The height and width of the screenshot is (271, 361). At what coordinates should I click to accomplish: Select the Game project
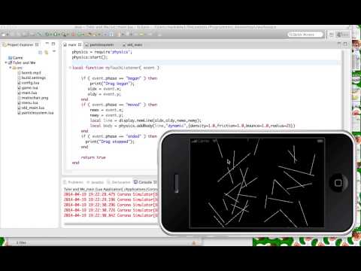pyautogui.click(x=16, y=58)
